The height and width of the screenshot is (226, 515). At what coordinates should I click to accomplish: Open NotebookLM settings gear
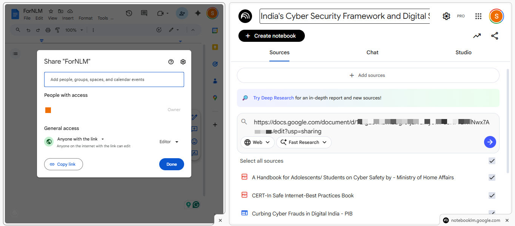446,16
